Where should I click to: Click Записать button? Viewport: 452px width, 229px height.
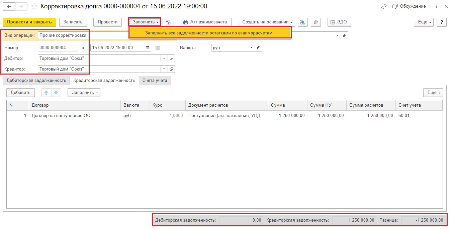[73, 22]
